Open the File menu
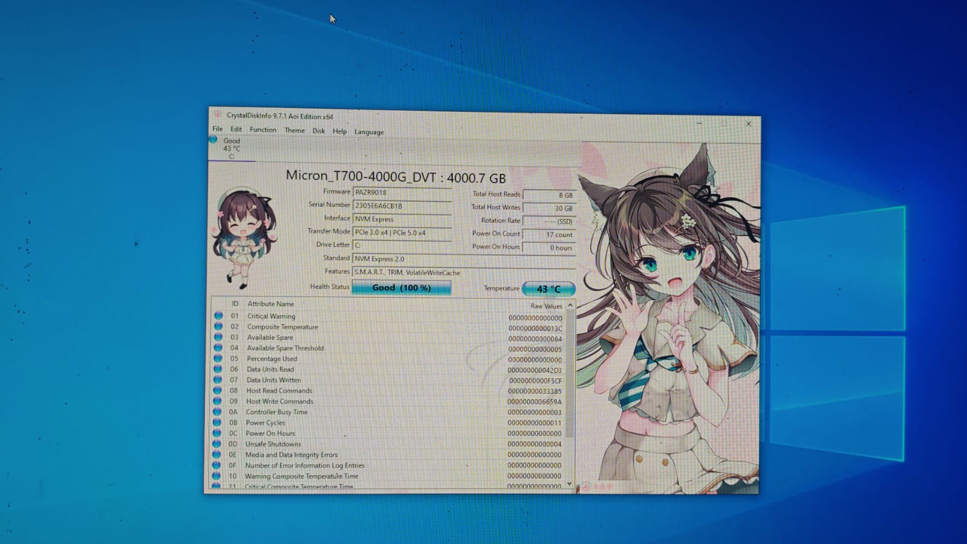The height and width of the screenshot is (544, 967). pos(217,129)
